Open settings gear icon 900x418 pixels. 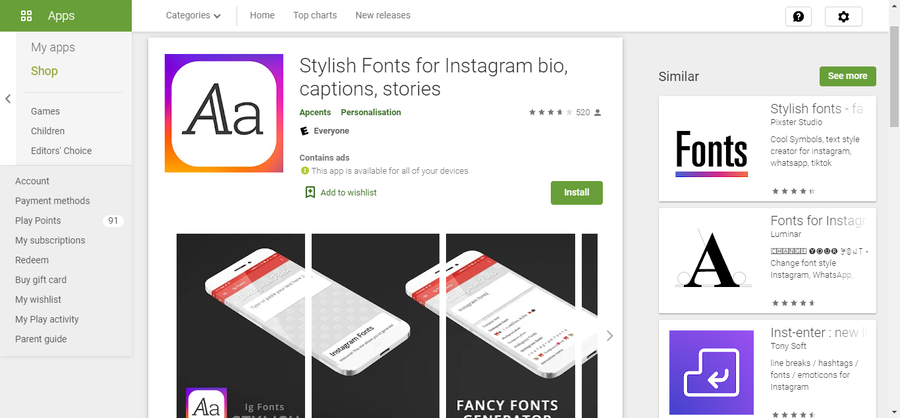point(843,16)
